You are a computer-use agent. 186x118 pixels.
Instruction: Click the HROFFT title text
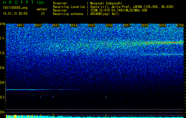tap(18, 2)
